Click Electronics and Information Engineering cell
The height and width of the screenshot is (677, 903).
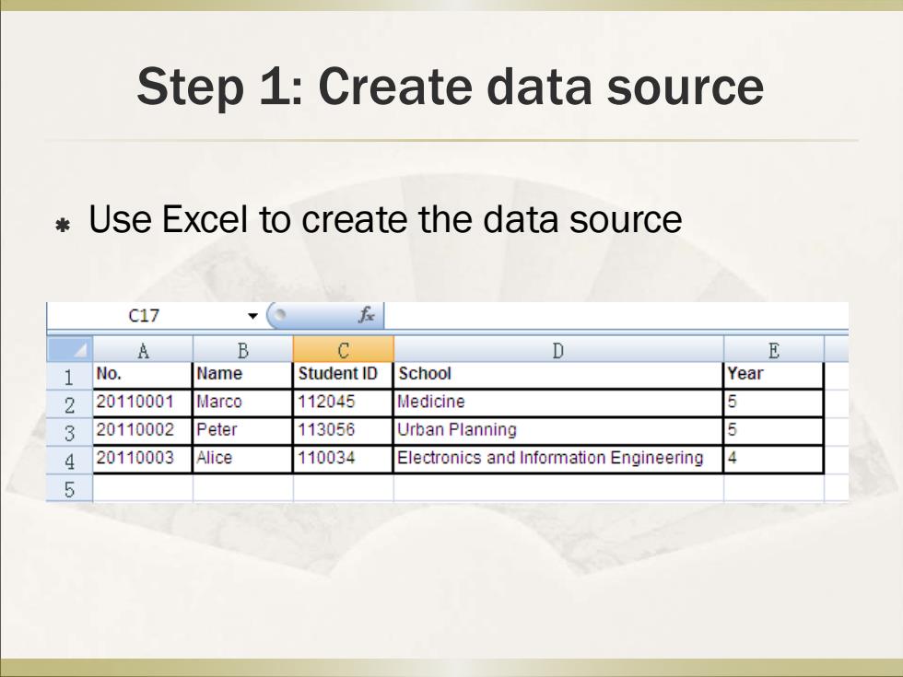(558, 460)
